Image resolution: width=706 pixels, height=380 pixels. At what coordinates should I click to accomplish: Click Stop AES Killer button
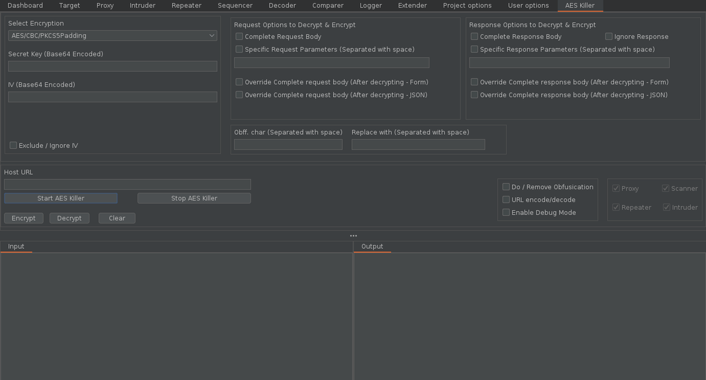click(x=194, y=198)
